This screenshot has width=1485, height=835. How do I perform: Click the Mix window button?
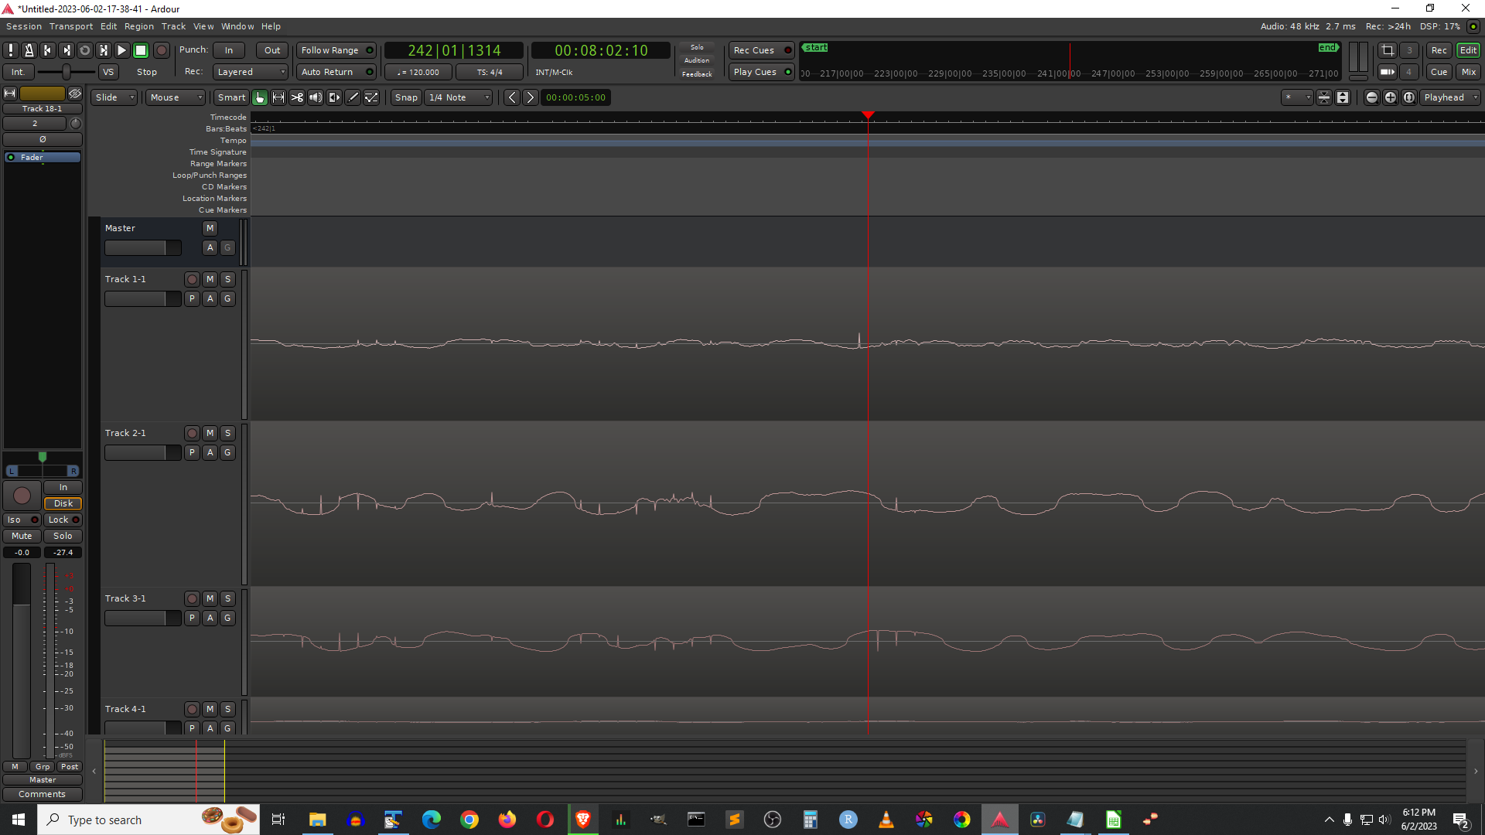pyautogui.click(x=1468, y=72)
